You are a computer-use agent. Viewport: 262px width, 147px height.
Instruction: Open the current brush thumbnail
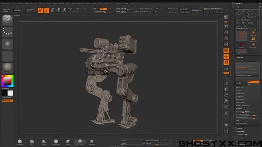(7, 20)
